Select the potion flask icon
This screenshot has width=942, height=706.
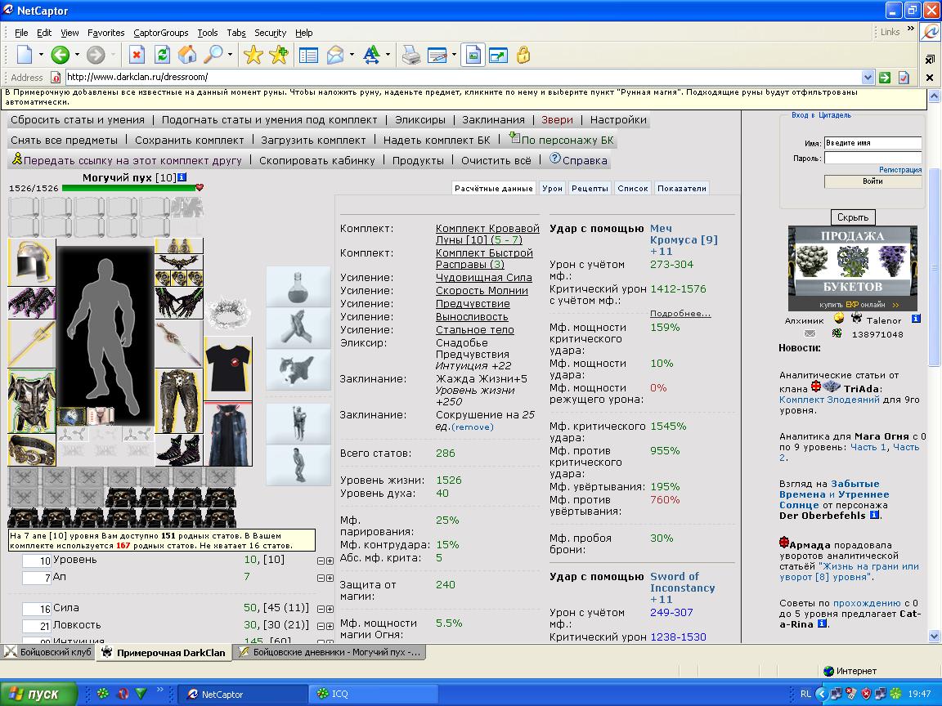pyautogui.click(x=298, y=286)
